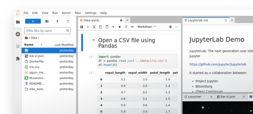Focus the Filter files by name field
The image size is (253, 114).
(x=47, y=31)
